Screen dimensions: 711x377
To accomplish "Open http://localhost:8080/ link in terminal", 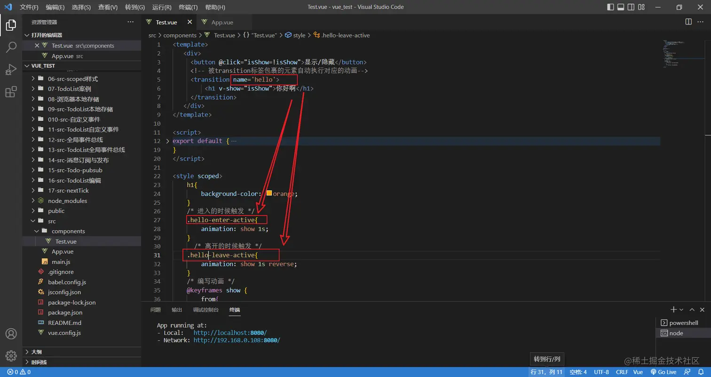I will pos(230,333).
